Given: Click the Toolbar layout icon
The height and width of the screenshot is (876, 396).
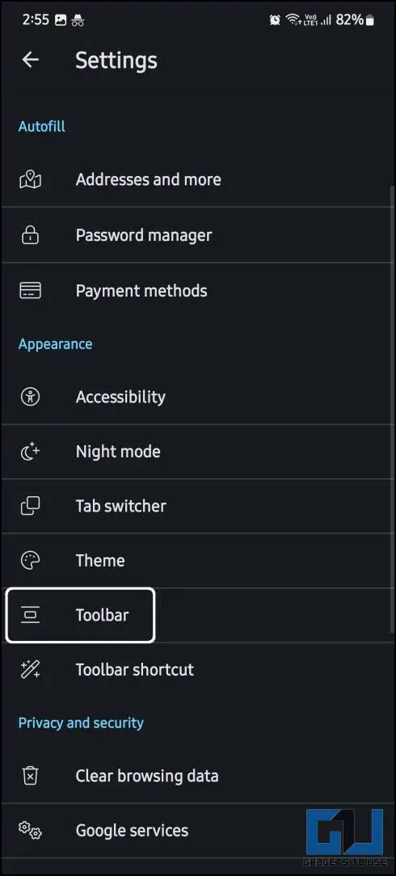Looking at the screenshot, I should pyautogui.click(x=30, y=615).
